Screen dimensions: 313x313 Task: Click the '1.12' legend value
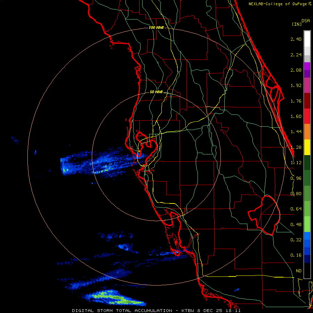296,163
